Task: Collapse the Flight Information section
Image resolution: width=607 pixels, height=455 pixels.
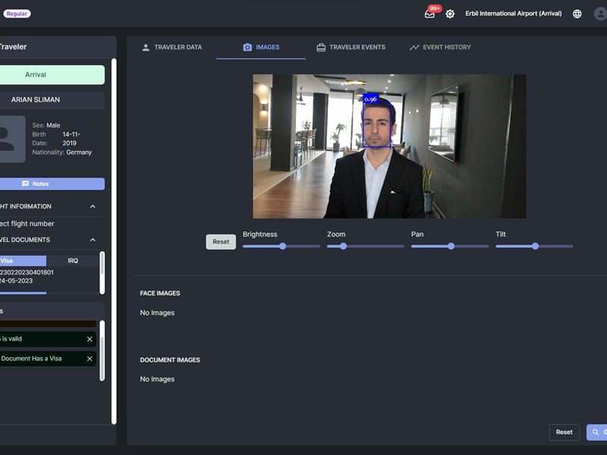Action: [x=93, y=206]
